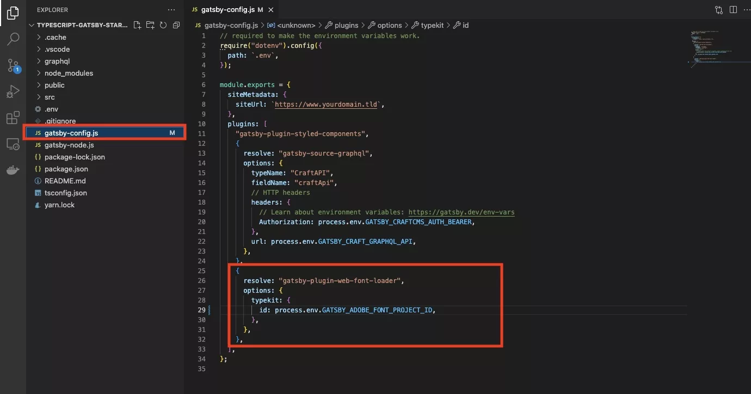Expand the src folder
This screenshot has width=751, height=394.
coord(50,97)
